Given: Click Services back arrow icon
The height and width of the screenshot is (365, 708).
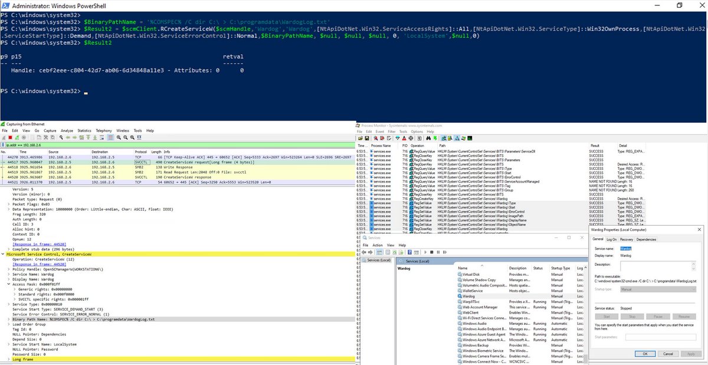Looking at the screenshot, I should click(x=363, y=252).
